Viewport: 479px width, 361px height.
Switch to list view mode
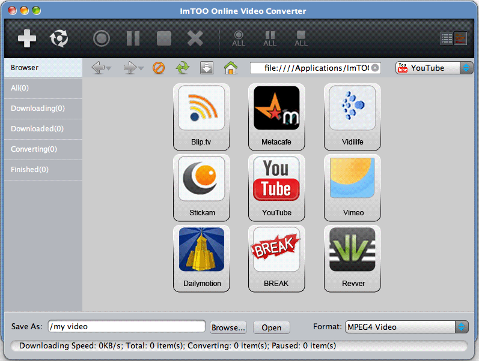click(x=447, y=39)
